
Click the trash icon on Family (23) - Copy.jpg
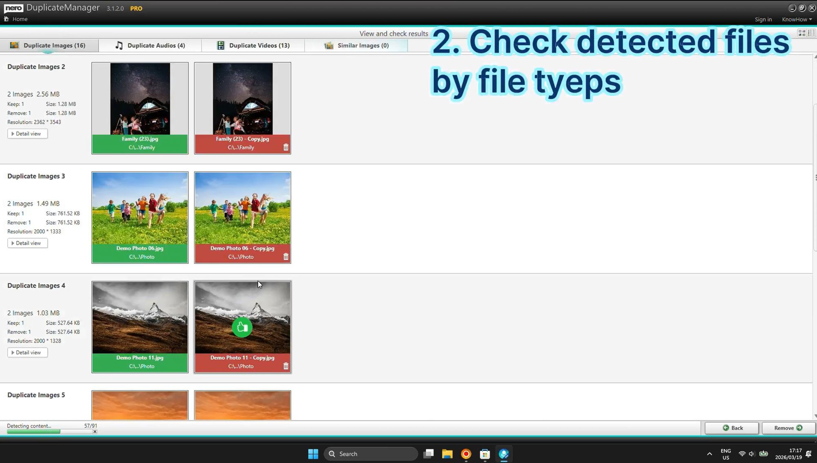click(x=286, y=147)
